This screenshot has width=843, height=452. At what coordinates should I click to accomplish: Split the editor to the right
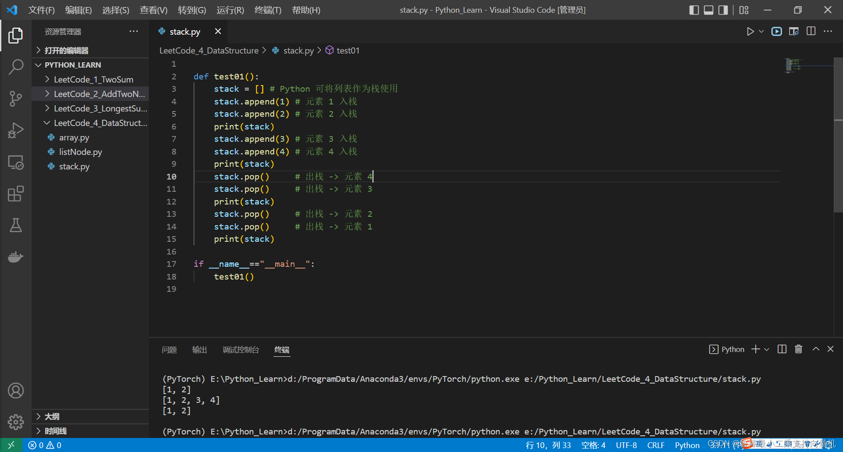(811, 32)
